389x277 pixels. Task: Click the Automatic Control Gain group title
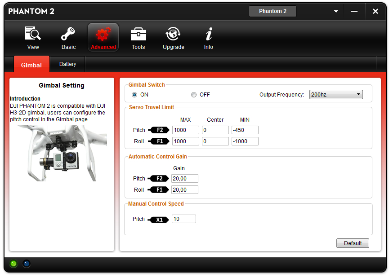pos(157,157)
